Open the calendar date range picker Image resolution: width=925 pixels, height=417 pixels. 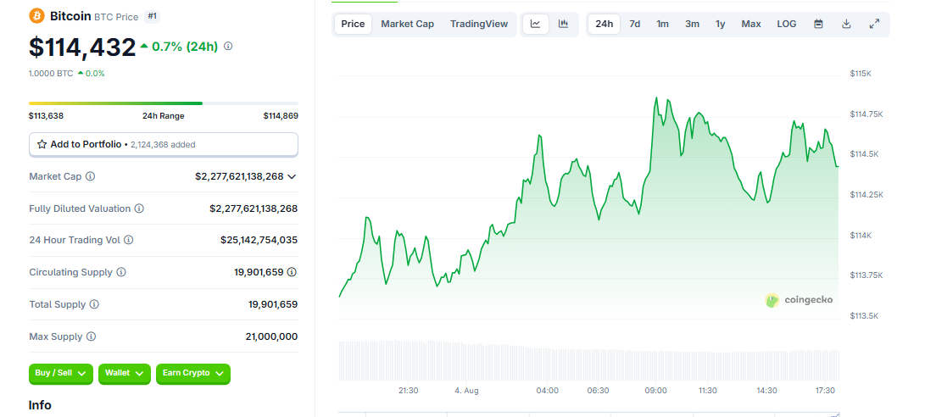coord(818,24)
